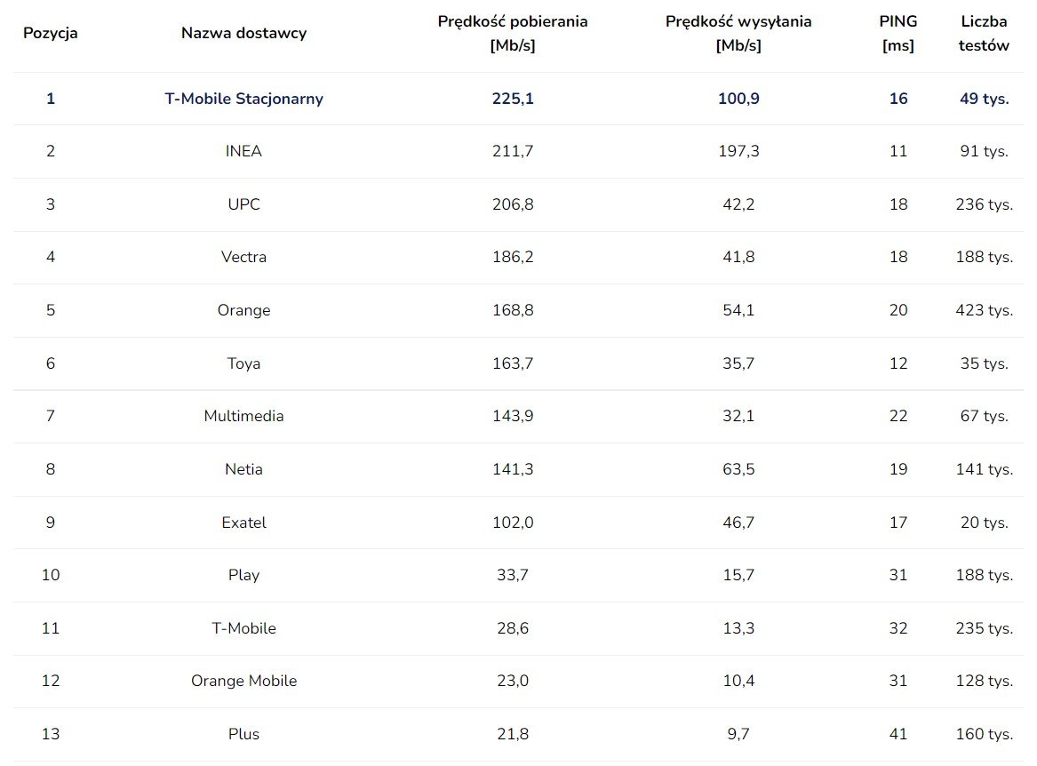Click the Nazwa dostawcy column header
1037x766 pixels.
pyautogui.click(x=244, y=33)
